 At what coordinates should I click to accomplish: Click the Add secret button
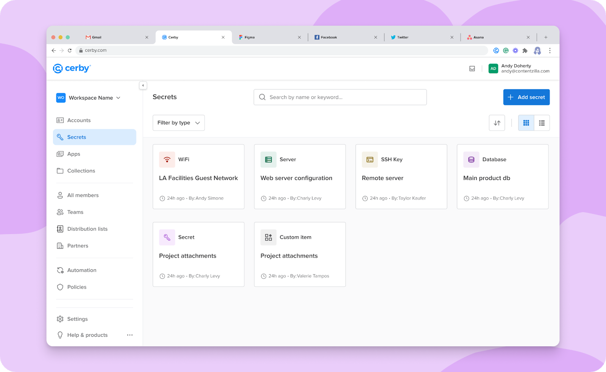tap(526, 97)
